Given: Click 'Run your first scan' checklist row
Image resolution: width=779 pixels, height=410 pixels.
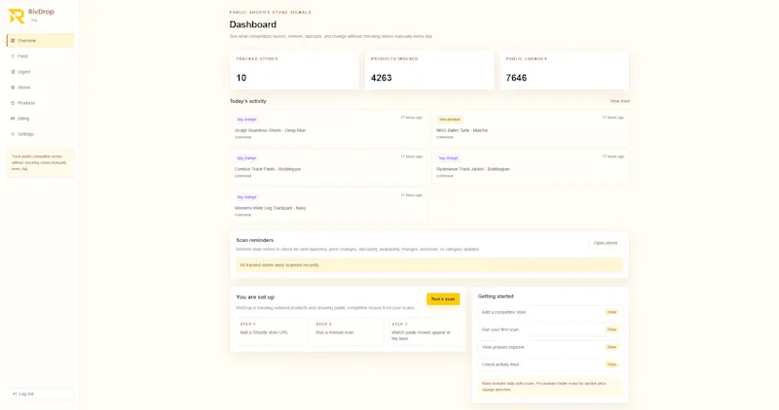Looking at the screenshot, I should (550, 329).
